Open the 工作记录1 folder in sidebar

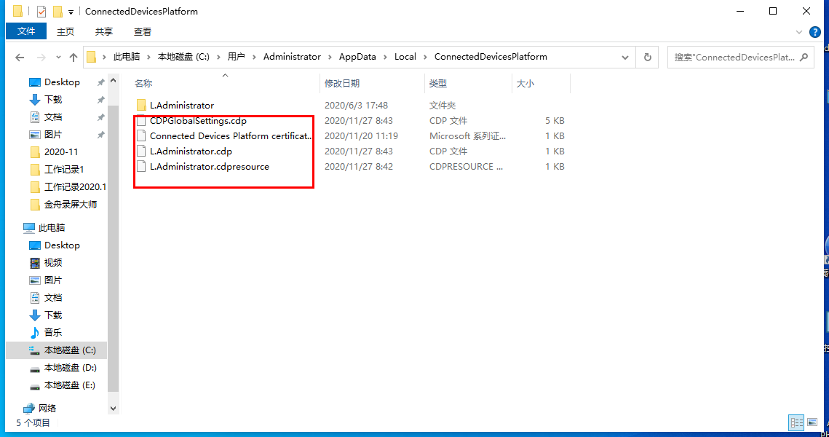point(63,169)
